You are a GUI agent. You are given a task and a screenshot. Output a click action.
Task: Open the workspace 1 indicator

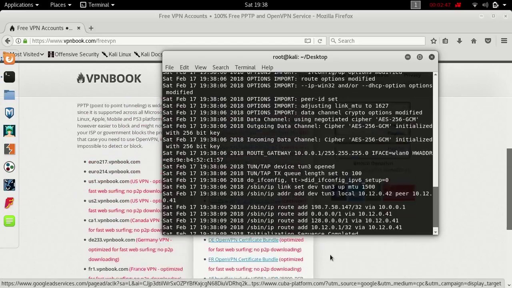coord(416,5)
